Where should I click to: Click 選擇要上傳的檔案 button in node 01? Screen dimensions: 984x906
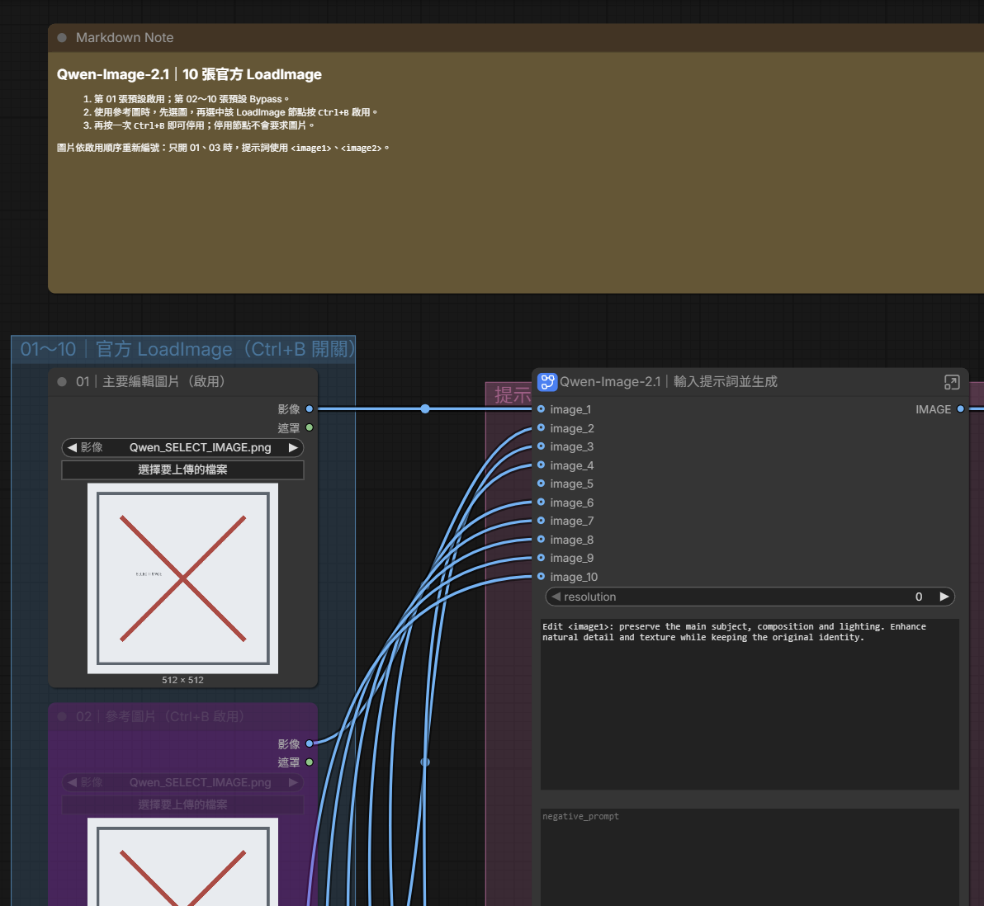pyautogui.click(x=182, y=470)
